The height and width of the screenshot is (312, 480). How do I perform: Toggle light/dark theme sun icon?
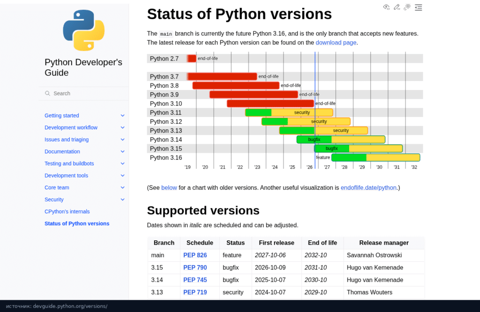pyautogui.click(x=407, y=7)
